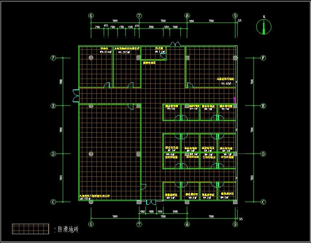Select the double door on left exterior wall
The height and width of the screenshot is (243, 311).
pyautogui.click(x=76, y=96)
